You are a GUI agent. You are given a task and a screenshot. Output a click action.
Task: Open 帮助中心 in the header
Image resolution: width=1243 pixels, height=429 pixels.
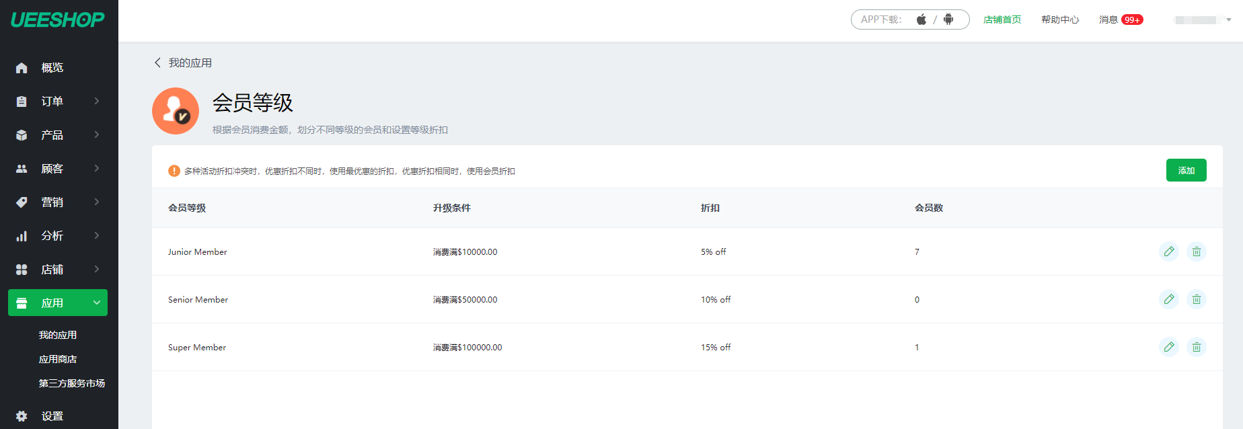coord(1060,19)
